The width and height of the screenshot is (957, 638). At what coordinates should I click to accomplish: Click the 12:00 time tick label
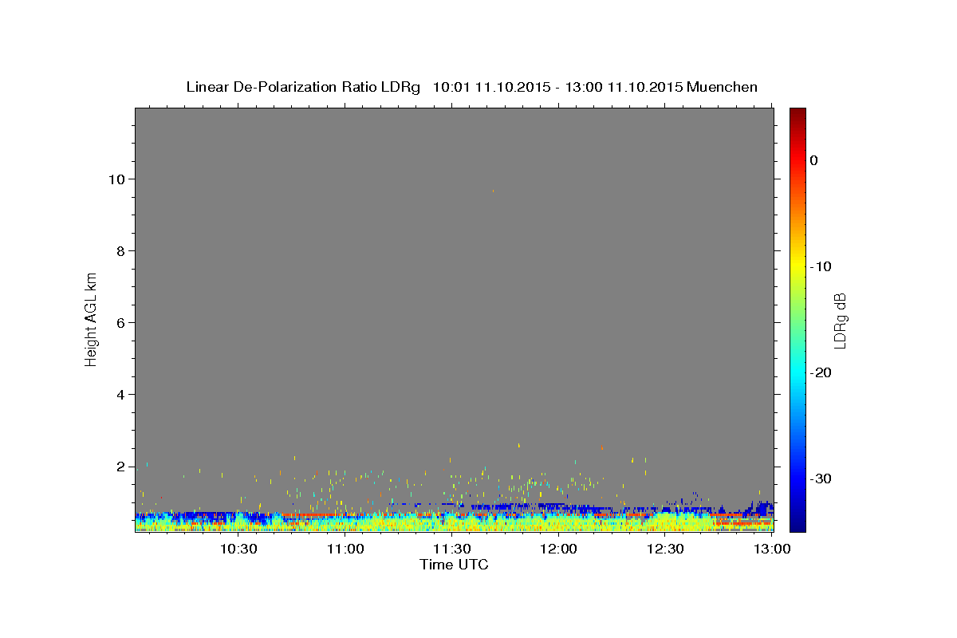(x=558, y=549)
